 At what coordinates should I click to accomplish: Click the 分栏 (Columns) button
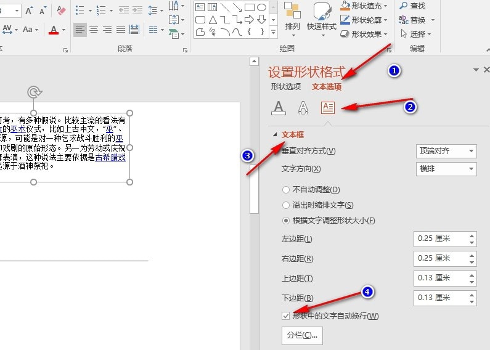[x=301, y=335]
